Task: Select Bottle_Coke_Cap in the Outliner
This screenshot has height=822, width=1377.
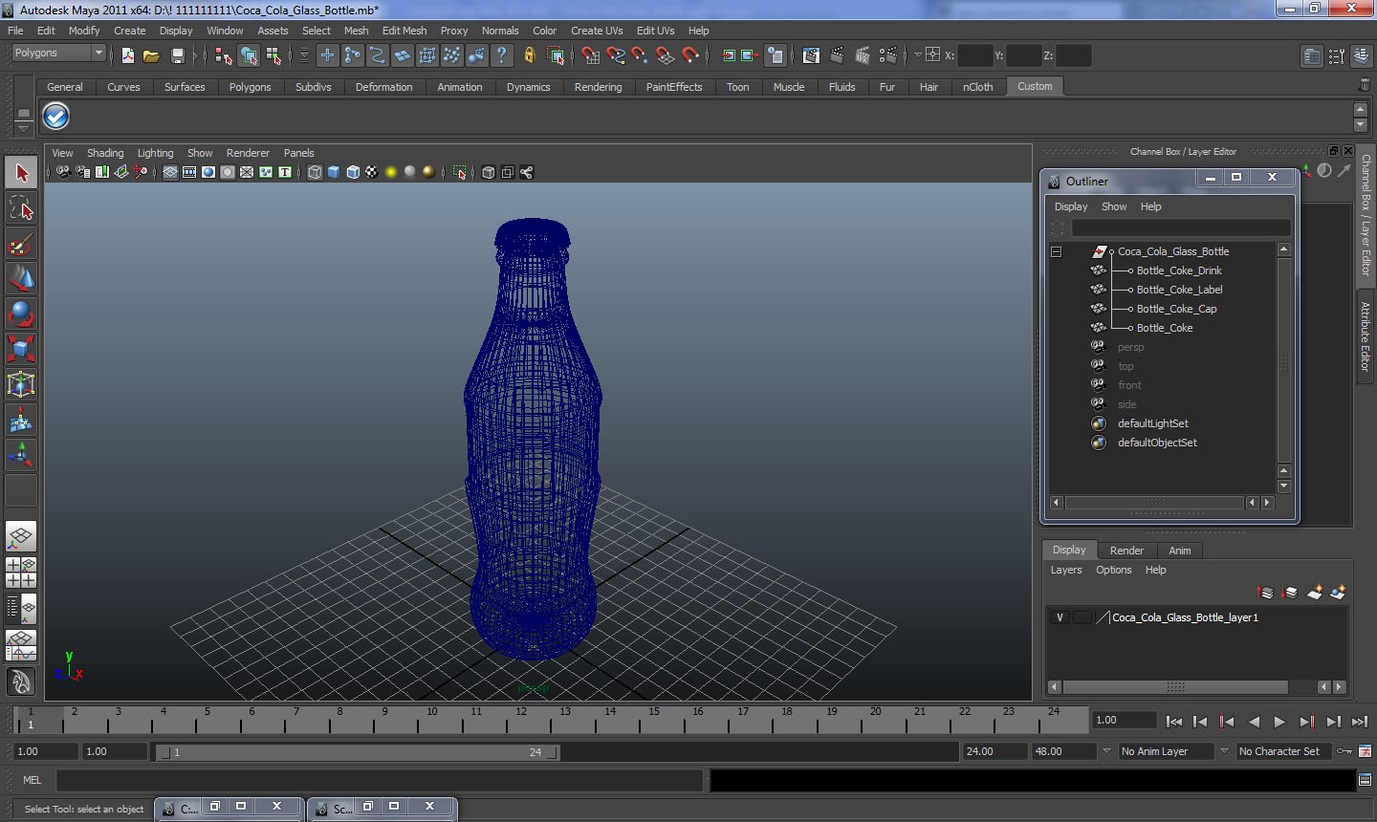Action: [1176, 309]
